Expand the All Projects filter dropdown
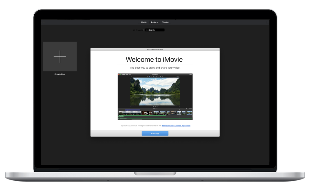310x191 pixels. [138, 30]
